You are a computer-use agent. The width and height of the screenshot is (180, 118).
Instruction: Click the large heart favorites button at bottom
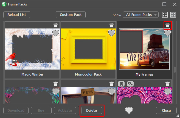click(x=129, y=110)
